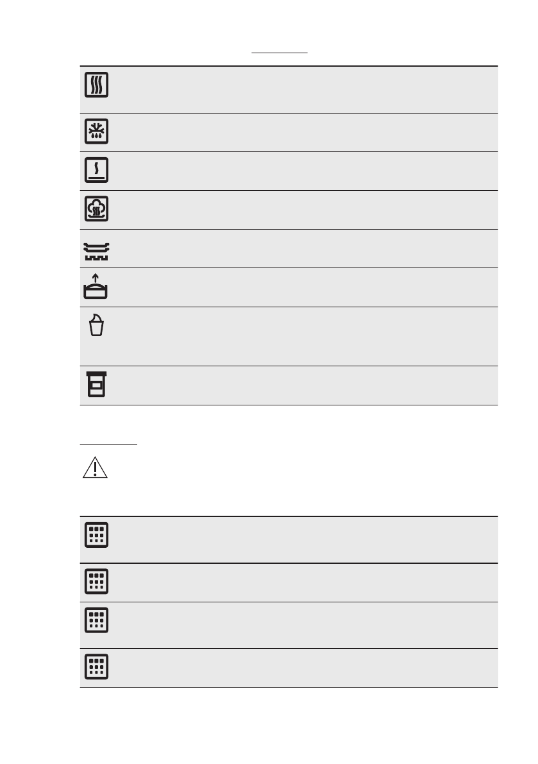Click the third grid icon in lower table
Viewport: 538px width, 764px height.
click(96, 620)
